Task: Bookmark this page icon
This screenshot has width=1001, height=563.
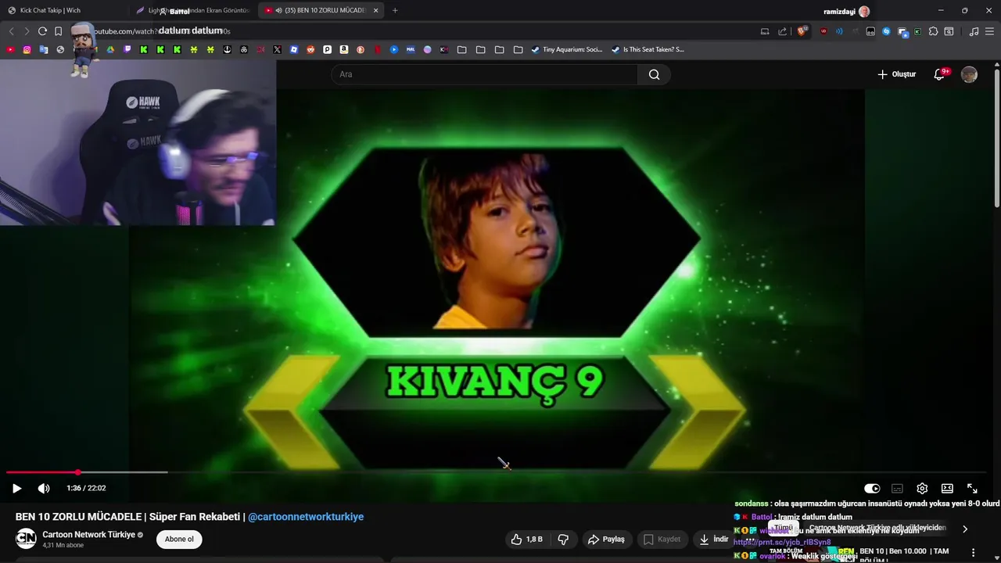Action: pyautogui.click(x=58, y=31)
